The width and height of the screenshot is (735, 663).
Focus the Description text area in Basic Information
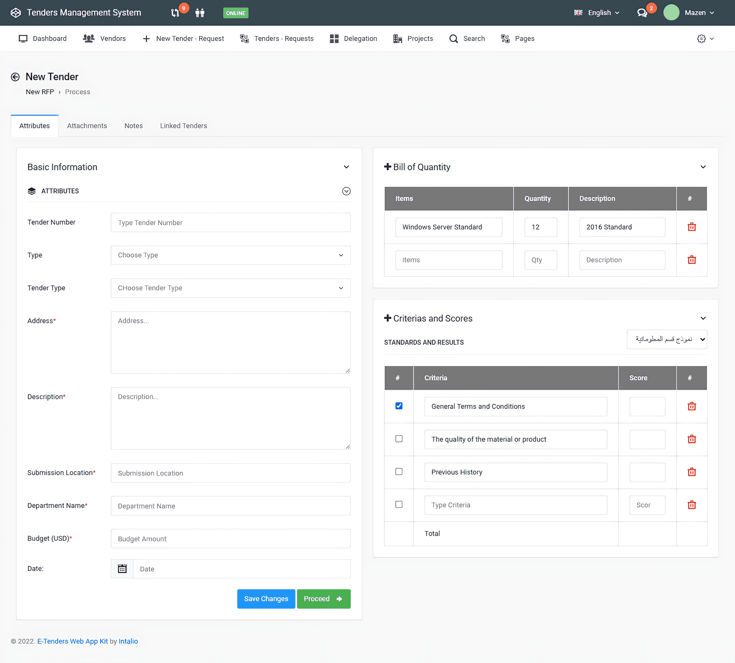click(230, 418)
